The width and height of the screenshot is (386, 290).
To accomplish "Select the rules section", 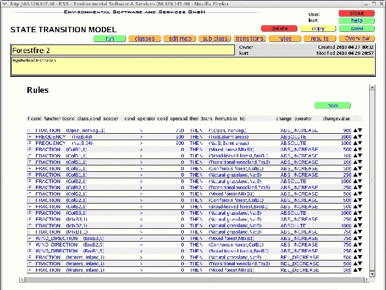I will coord(285,39).
